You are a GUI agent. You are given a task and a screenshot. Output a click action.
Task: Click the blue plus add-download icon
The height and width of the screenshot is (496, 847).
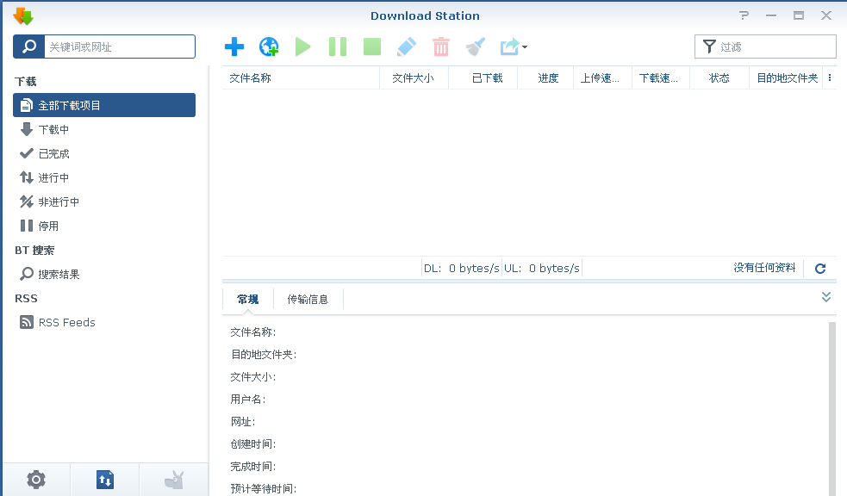tap(234, 47)
